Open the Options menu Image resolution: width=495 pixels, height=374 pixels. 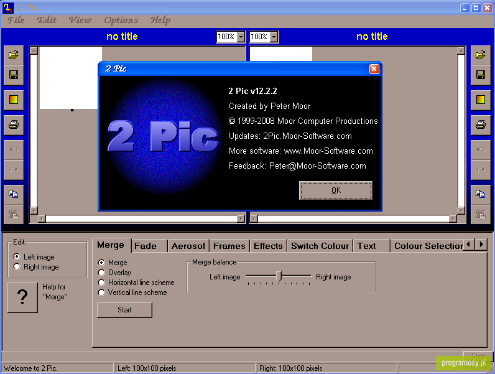click(121, 20)
